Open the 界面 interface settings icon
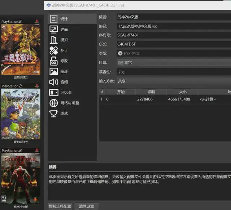 click(x=54, y=29)
